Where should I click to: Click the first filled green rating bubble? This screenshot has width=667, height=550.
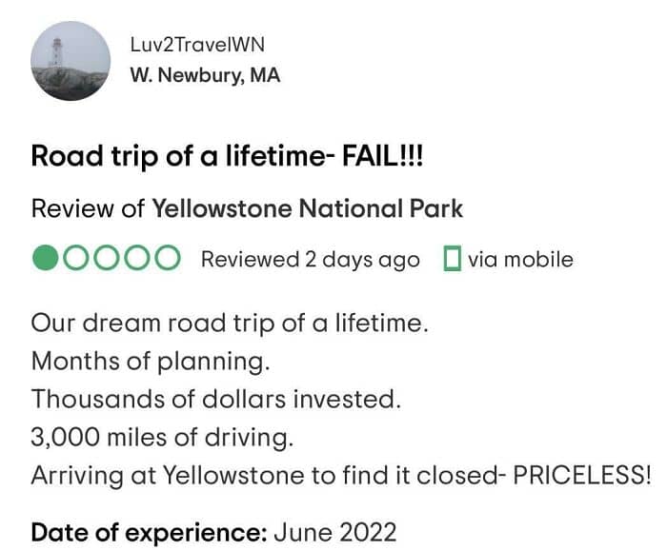click(x=45, y=259)
